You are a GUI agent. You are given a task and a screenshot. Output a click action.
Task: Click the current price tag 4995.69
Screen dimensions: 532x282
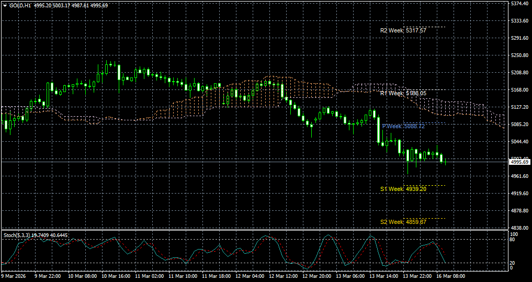[520, 162]
